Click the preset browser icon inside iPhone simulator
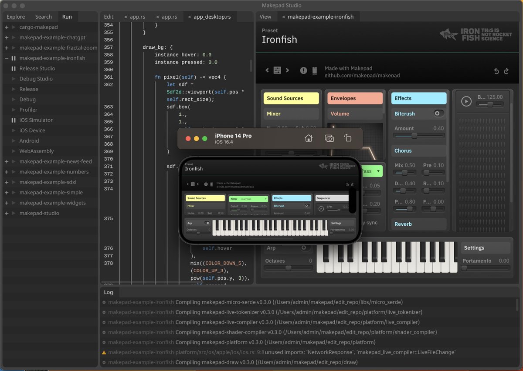Image resolution: width=523 pixels, height=371 pixels. coord(192,184)
